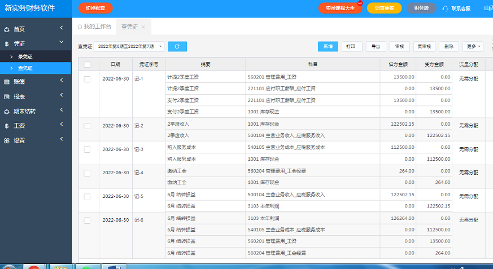The image size is (493, 269).
Task: Click the 记-1 voucher number
Action: tap(139, 79)
